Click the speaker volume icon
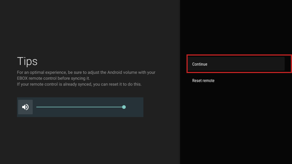The width and height of the screenshot is (292, 164). pos(25,107)
